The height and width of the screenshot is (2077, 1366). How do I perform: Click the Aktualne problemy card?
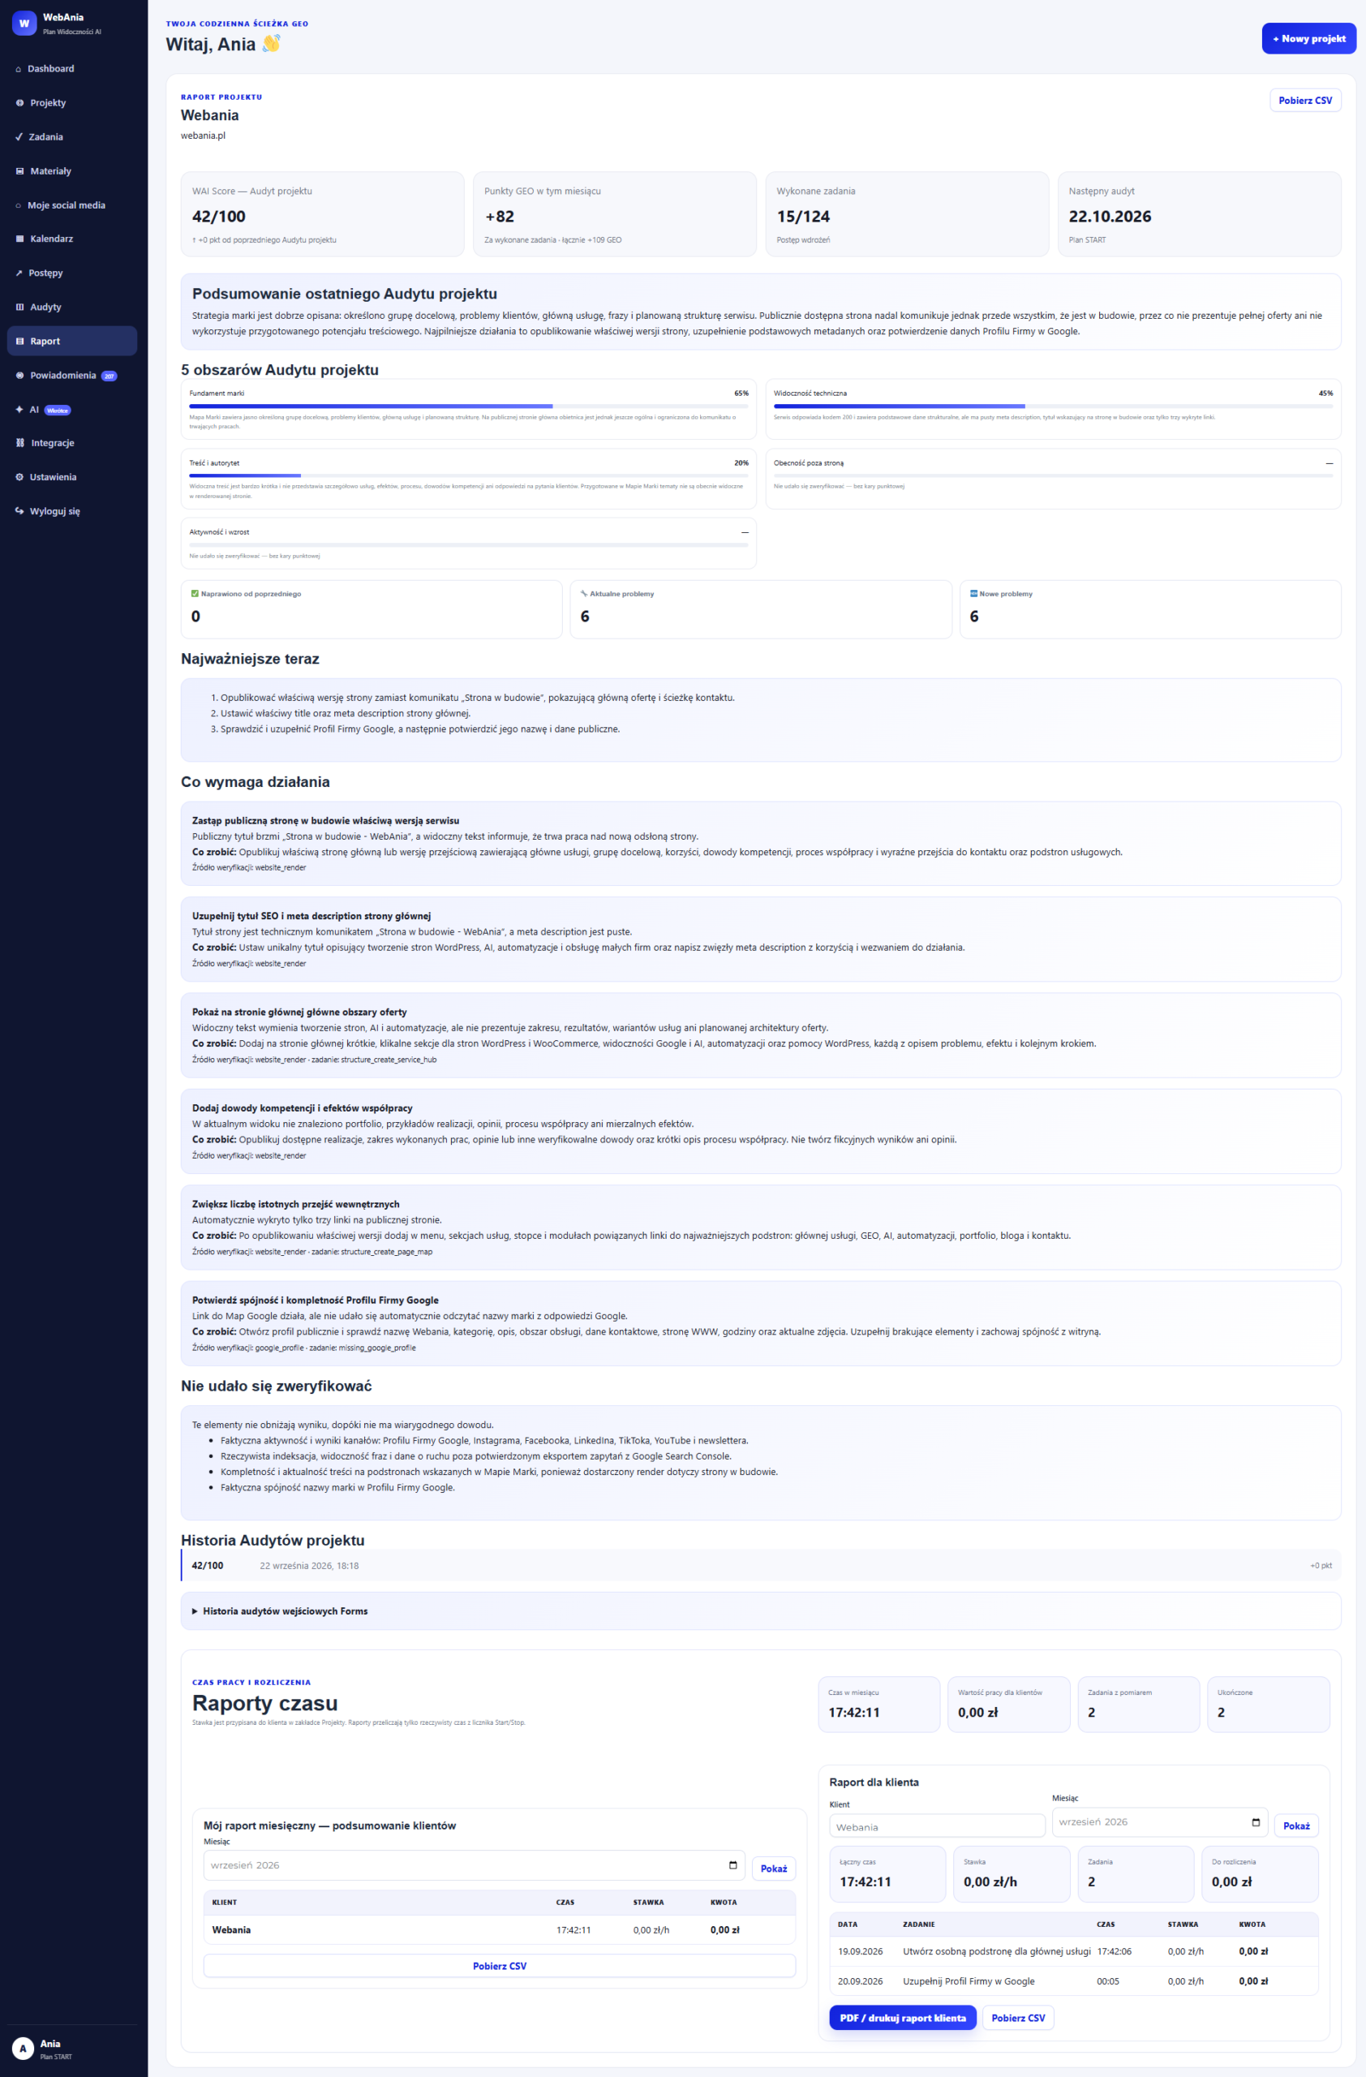761,609
